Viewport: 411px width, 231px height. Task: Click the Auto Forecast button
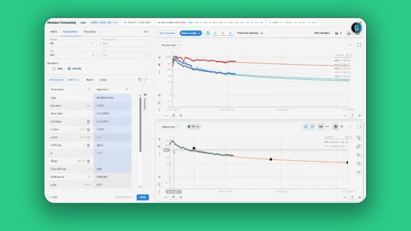pos(167,33)
